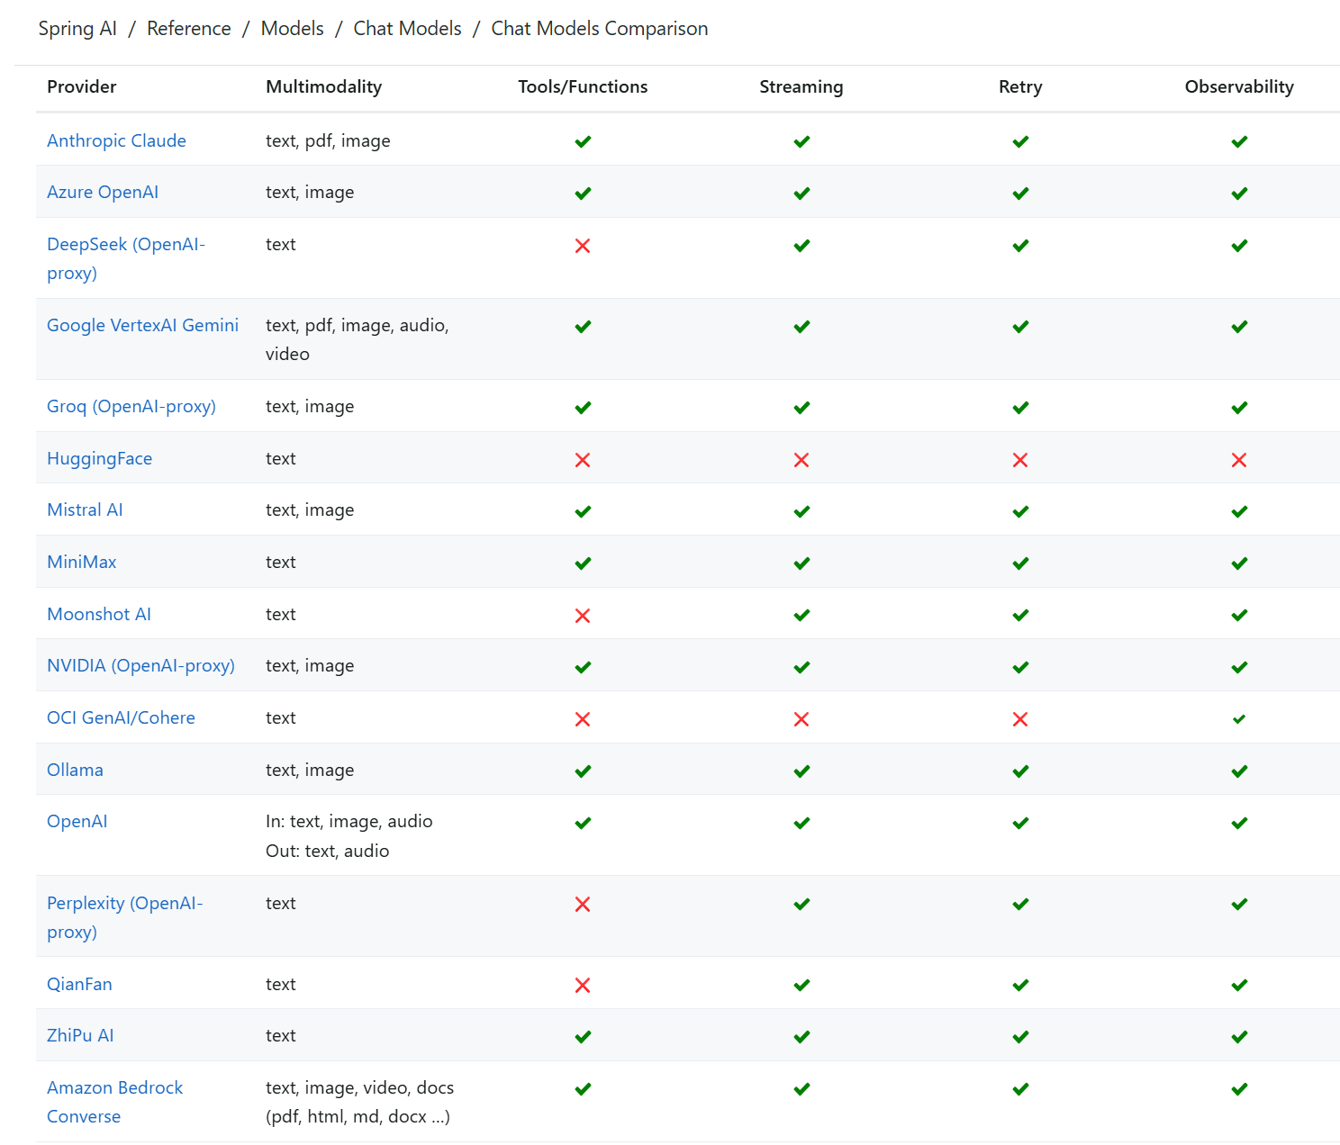
Task: Go to Chat Models breadcrumb
Action: (407, 29)
